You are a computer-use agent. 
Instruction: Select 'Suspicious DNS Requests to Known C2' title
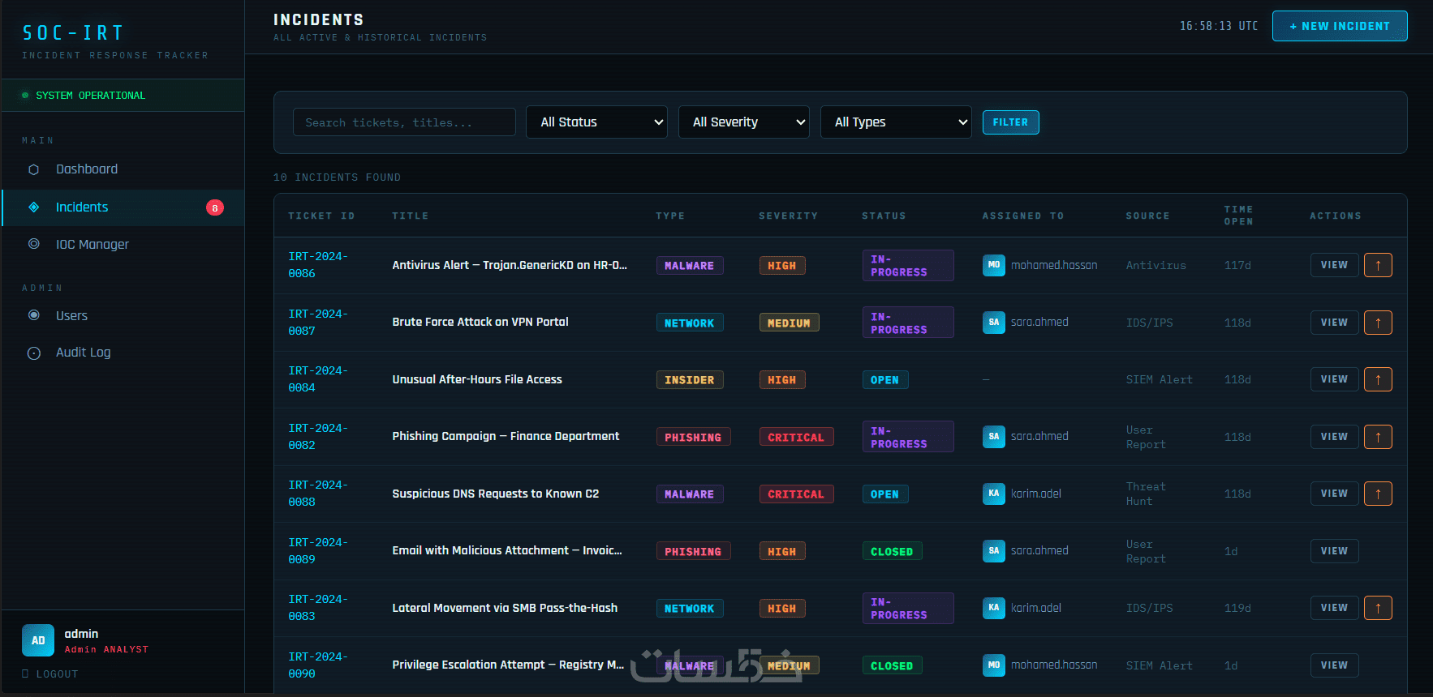[496, 494]
